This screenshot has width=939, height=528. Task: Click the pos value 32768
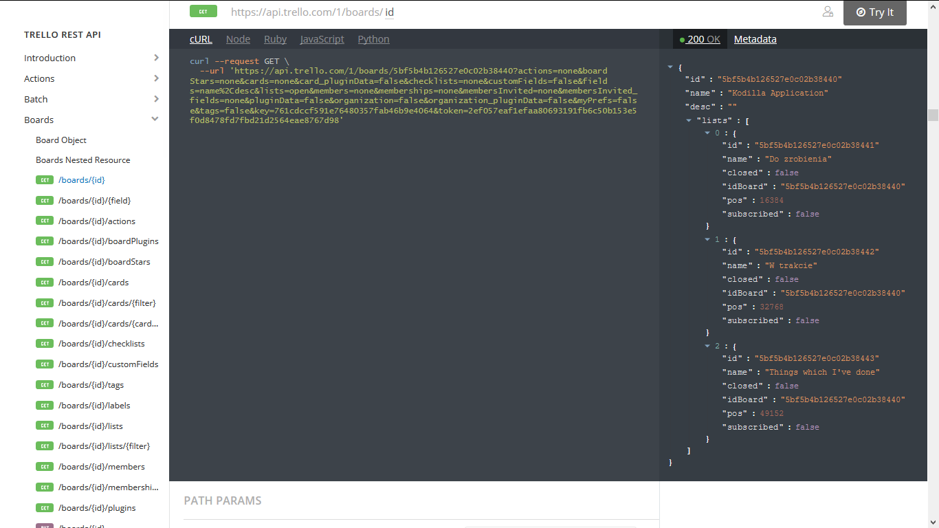tap(771, 307)
